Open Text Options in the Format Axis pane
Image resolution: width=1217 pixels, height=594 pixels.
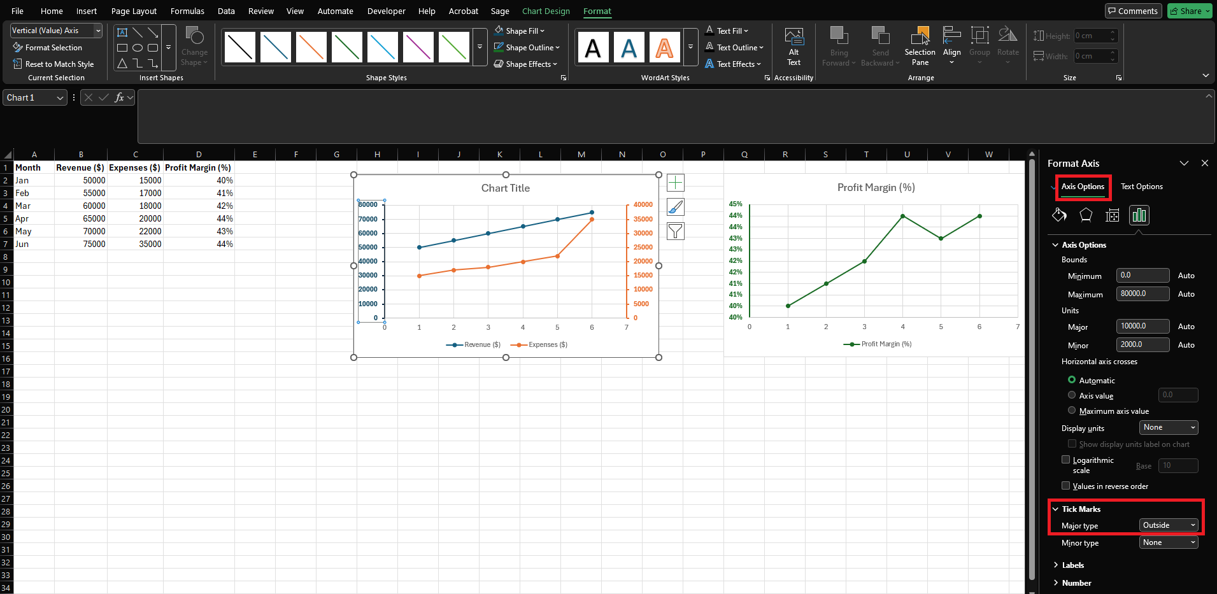pyautogui.click(x=1141, y=186)
